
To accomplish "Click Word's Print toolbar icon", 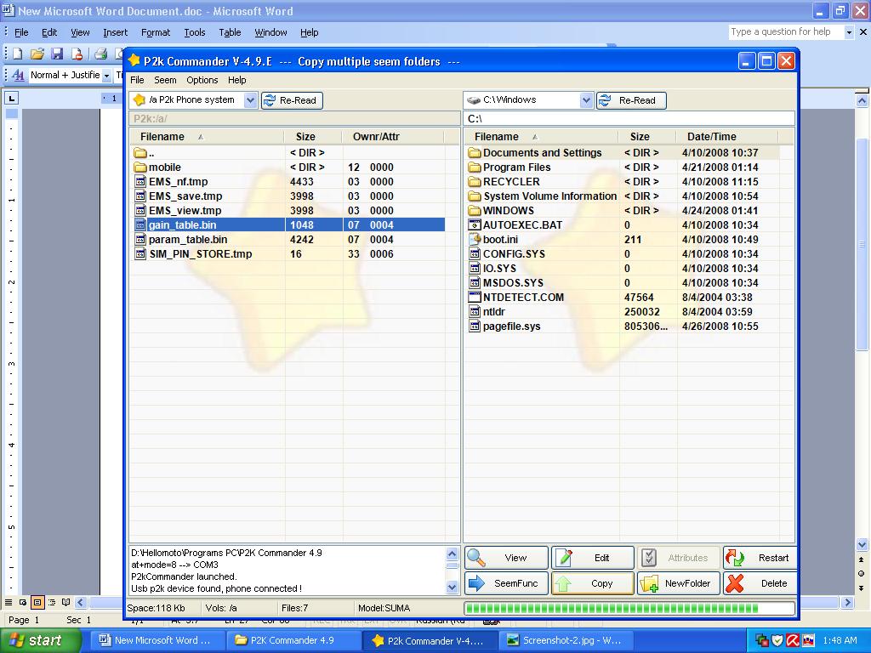I will (x=100, y=54).
